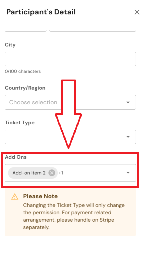This screenshot has width=141, height=255.
Task: Click the warning triangle icon
Action: pyautogui.click(x=15, y=197)
